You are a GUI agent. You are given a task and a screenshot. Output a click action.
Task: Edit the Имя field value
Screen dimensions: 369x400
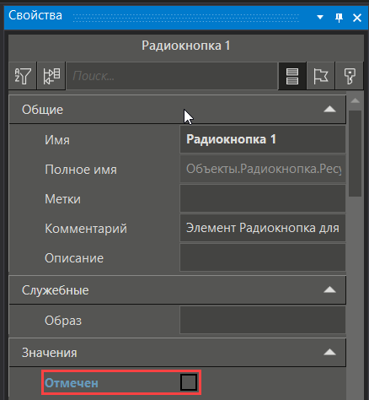263,139
